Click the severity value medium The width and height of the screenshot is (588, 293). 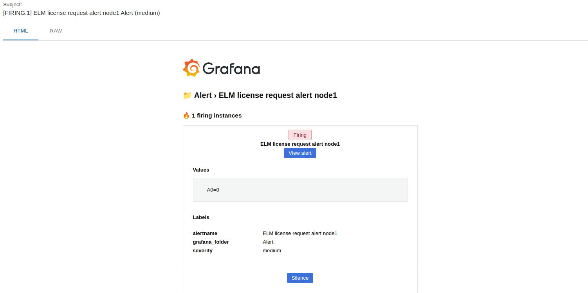[272, 251]
